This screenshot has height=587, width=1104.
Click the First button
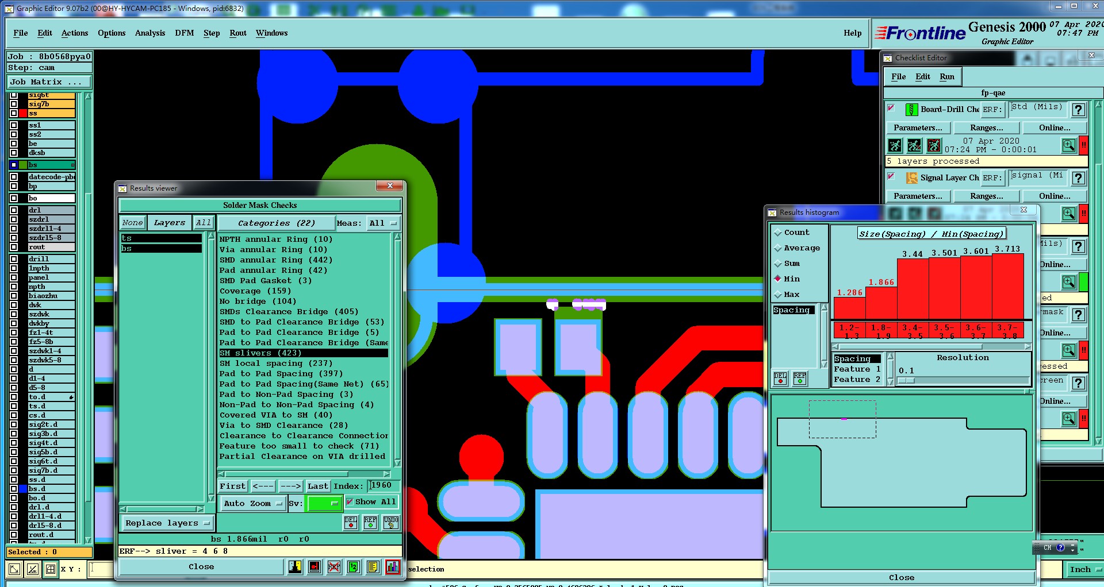click(x=232, y=486)
